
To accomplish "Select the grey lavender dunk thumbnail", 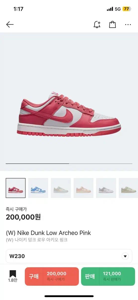I will pyautogui.click(x=106, y=188).
